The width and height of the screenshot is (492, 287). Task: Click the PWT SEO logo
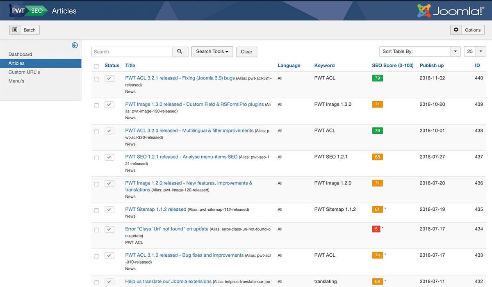coord(28,11)
